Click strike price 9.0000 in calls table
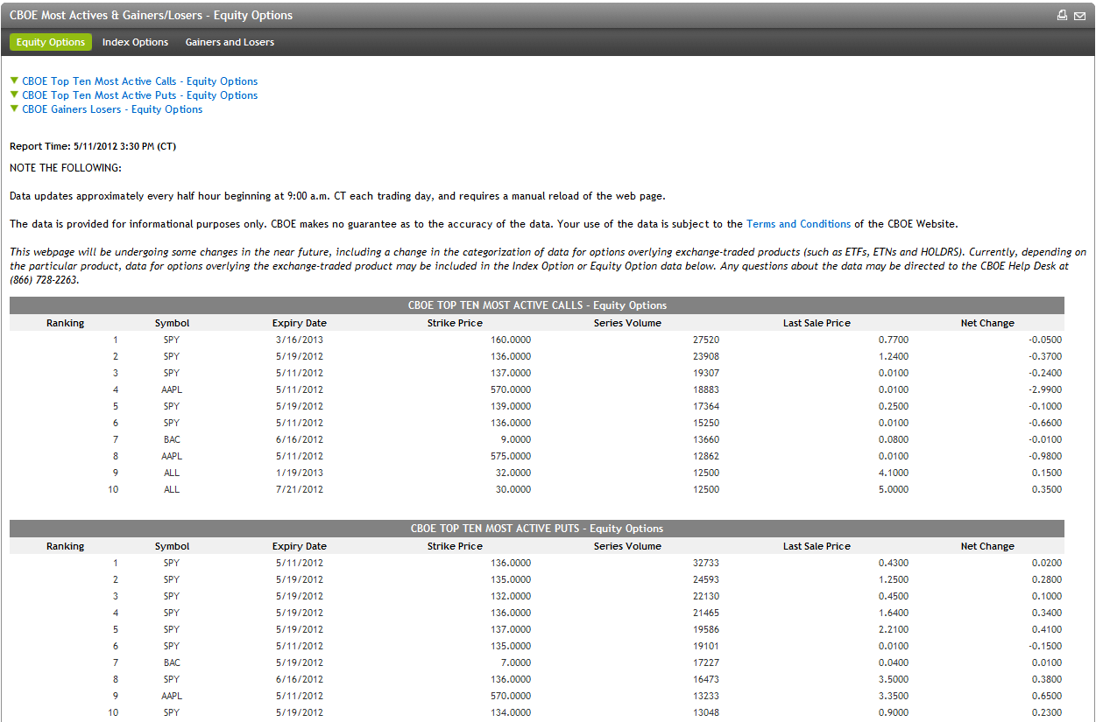The height and width of the screenshot is (722, 1096). tap(516, 439)
